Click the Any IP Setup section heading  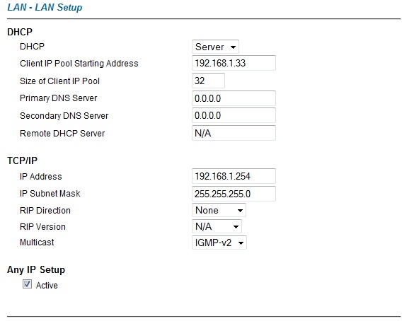[x=36, y=270]
